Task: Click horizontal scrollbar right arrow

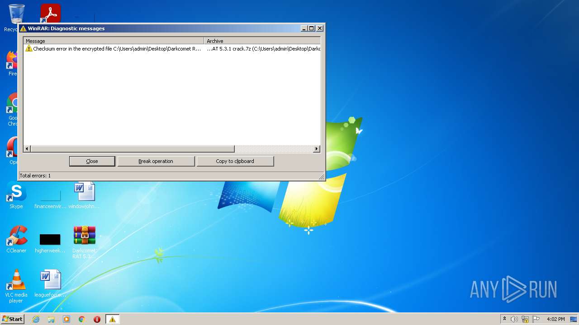Action: [317, 149]
